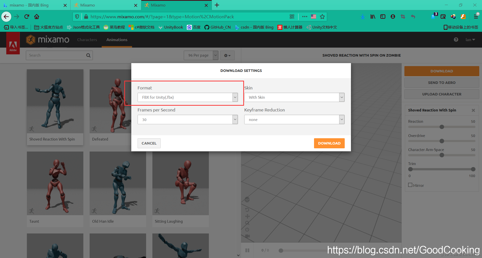Viewport: 482px width, 258px height.
Task: Open the Firefox hamburger menu
Action: coord(476,17)
